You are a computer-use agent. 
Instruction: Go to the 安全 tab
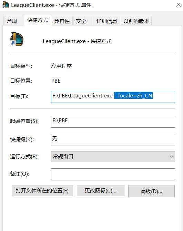pos(83,21)
